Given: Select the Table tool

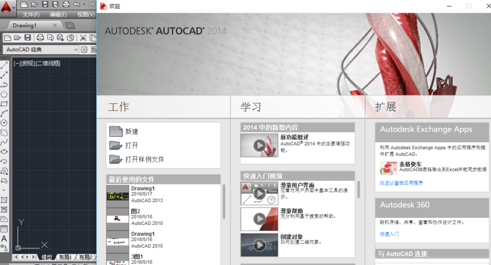Looking at the screenshot, I should tap(4, 229).
